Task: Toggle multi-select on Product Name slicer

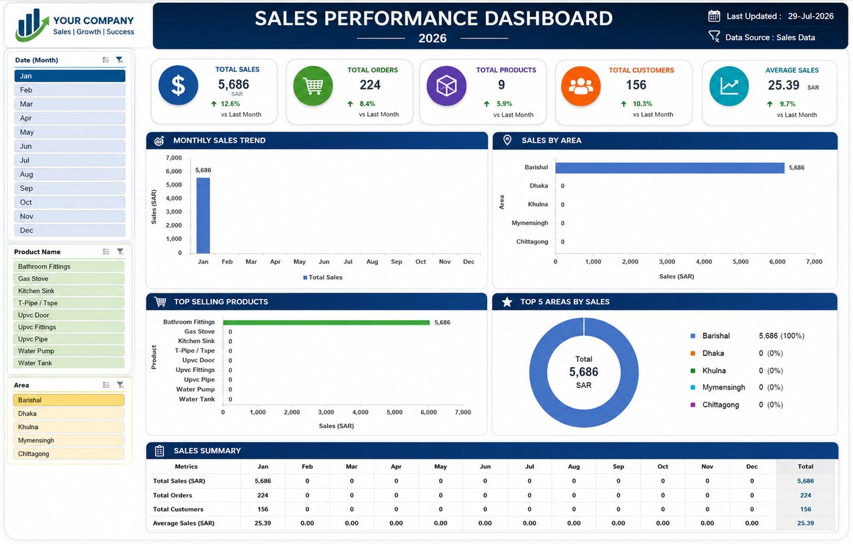Action: [106, 252]
